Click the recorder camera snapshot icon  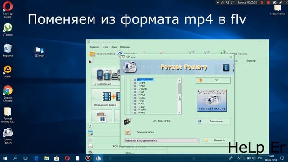(274, 2)
